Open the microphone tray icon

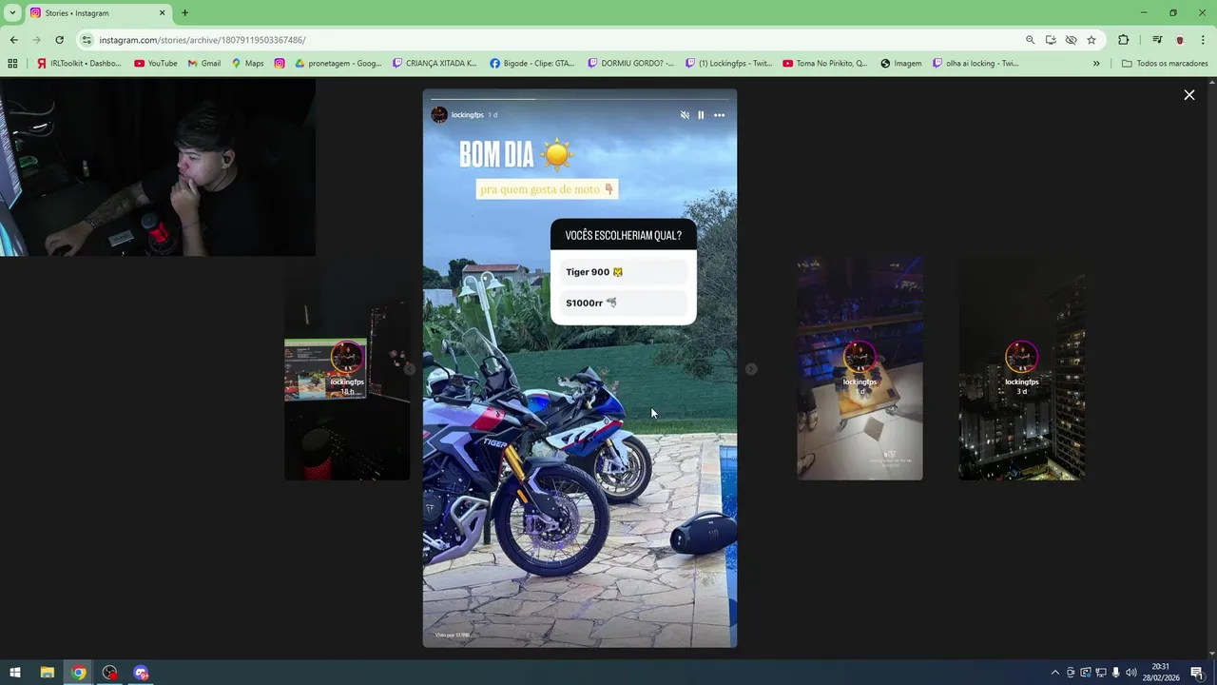tap(1115, 673)
